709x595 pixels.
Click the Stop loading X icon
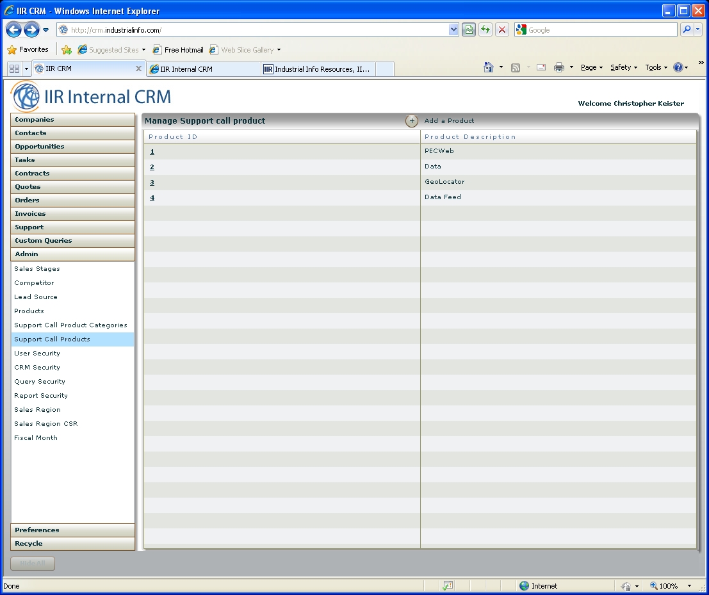tap(502, 30)
